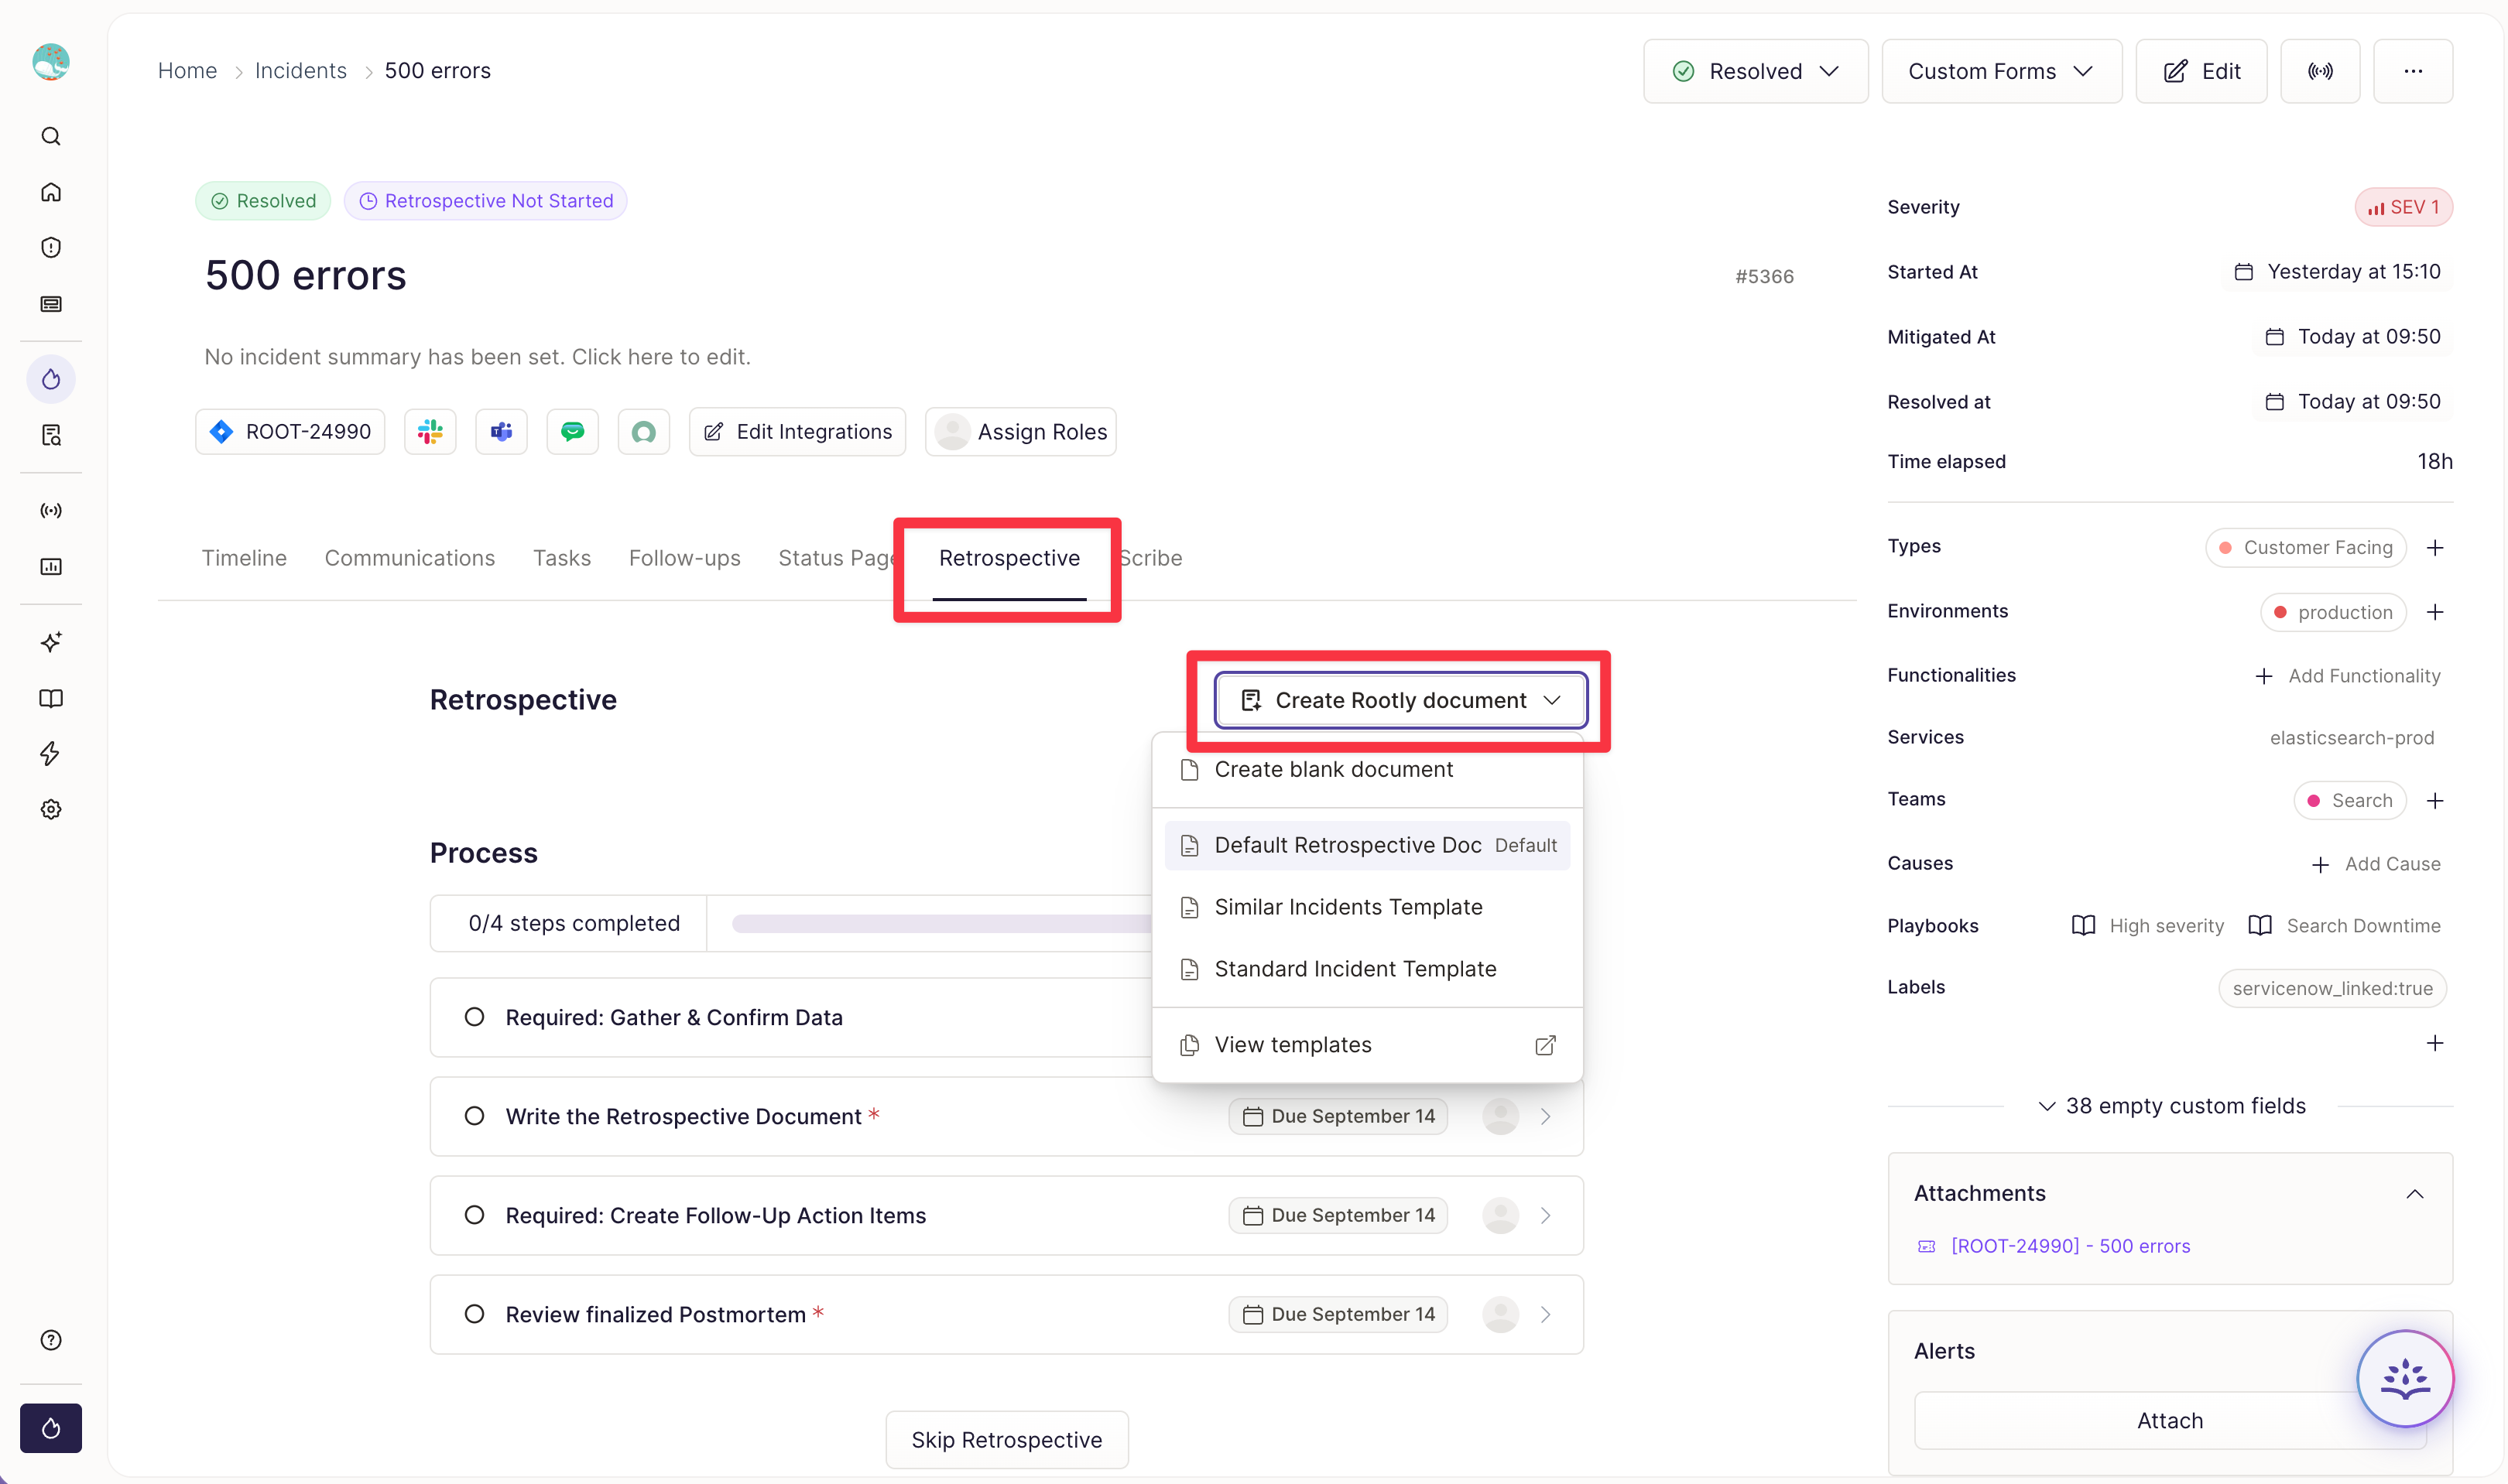The width and height of the screenshot is (2508, 1484).
Task: Switch to the Timeline tab
Action: 244,558
